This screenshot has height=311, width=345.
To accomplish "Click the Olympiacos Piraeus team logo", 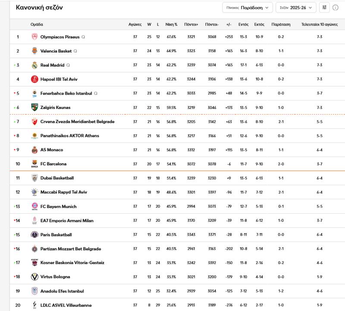I will (x=34, y=37).
